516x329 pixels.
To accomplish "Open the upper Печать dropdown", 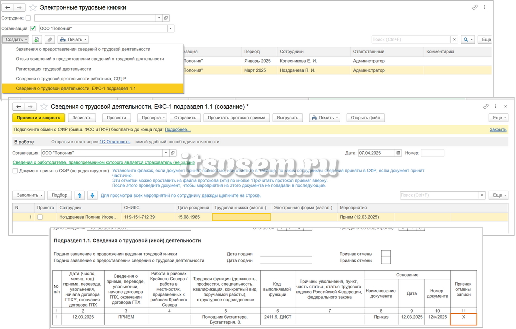I will (x=74, y=39).
